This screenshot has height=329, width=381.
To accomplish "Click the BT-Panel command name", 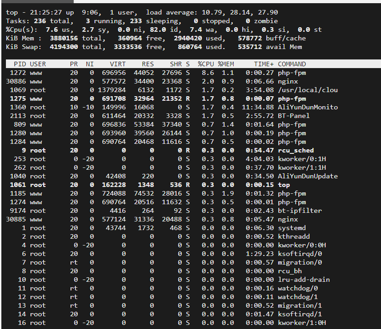I will (294, 116).
